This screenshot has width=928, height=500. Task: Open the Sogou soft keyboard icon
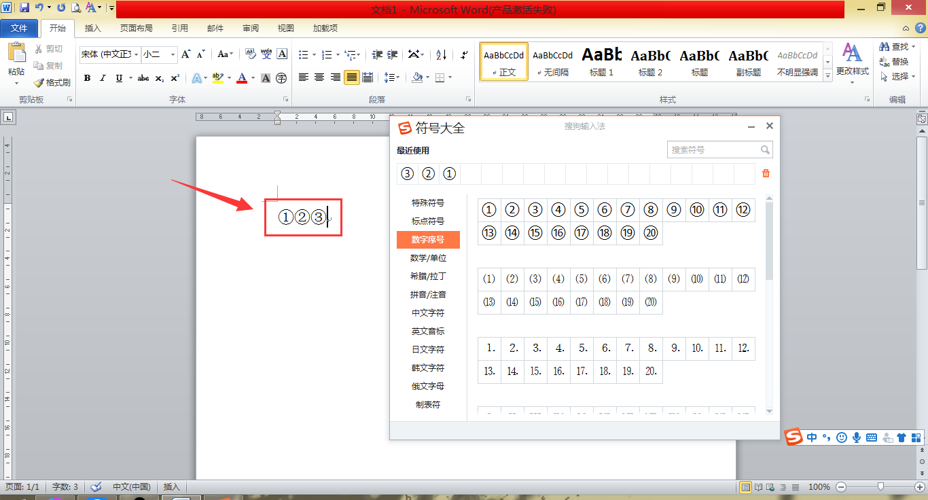[x=872, y=437]
